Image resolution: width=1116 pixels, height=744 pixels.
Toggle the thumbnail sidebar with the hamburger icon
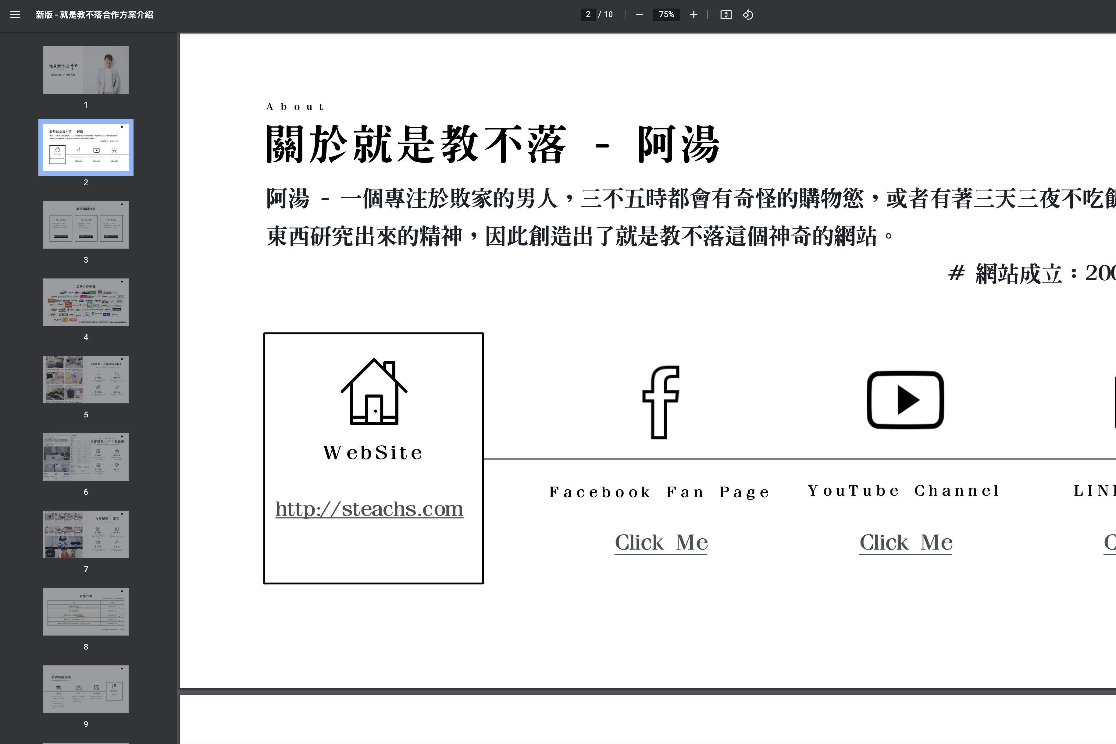click(16, 15)
